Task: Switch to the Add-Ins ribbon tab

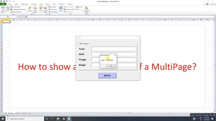Action: coord(70,4)
